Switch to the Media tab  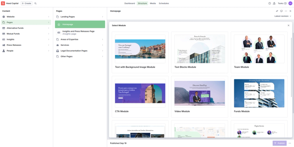tap(153, 3)
